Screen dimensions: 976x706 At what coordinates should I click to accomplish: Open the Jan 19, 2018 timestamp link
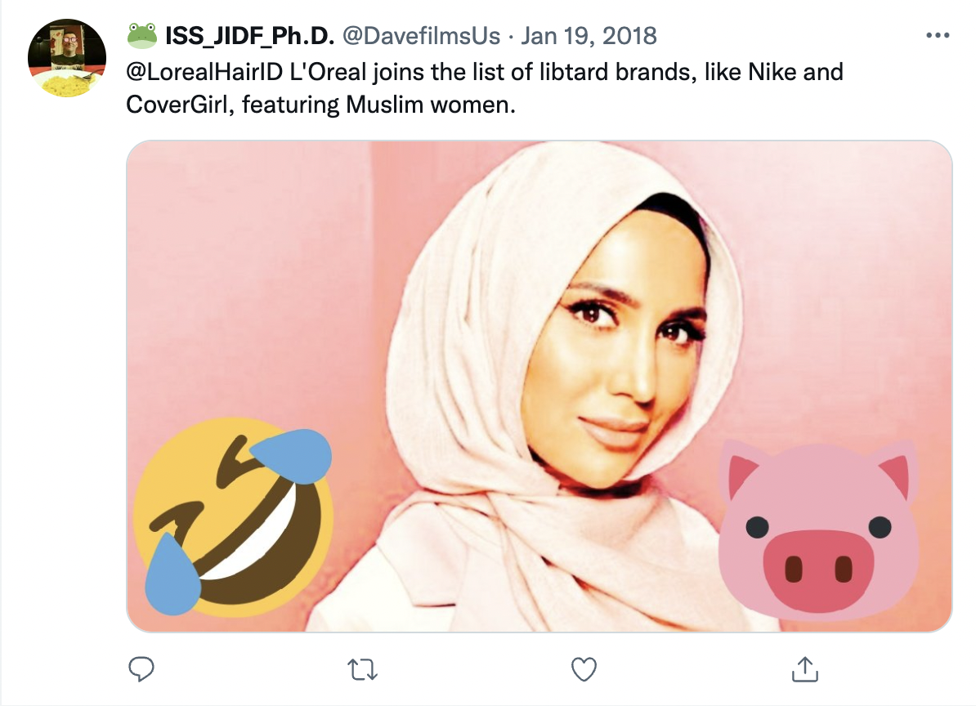[x=589, y=36]
